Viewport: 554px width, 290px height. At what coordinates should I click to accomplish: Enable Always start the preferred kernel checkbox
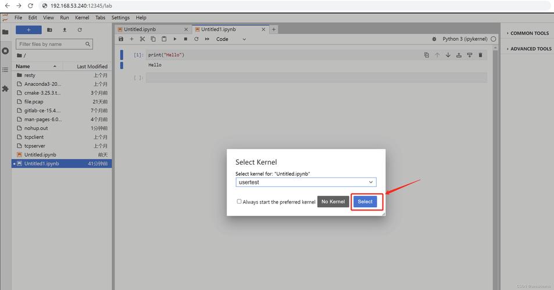tap(239, 201)
